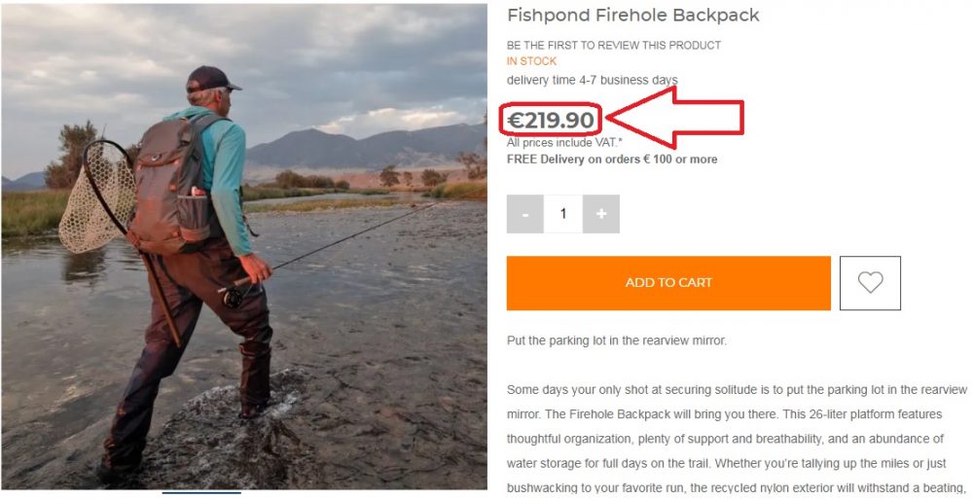Click the blue image slider indicator
Screen dimensions: 973x500
[x=201, y=493]
